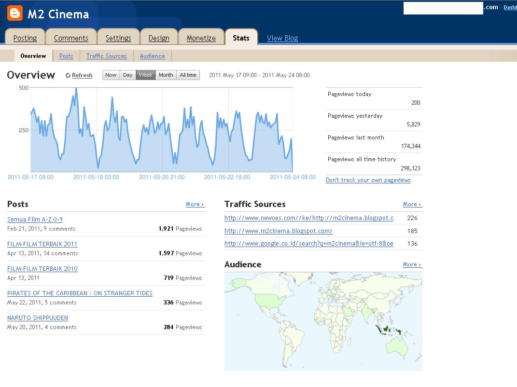Click the 284 Pageviews count
The image size is (517, 387).
182,327
